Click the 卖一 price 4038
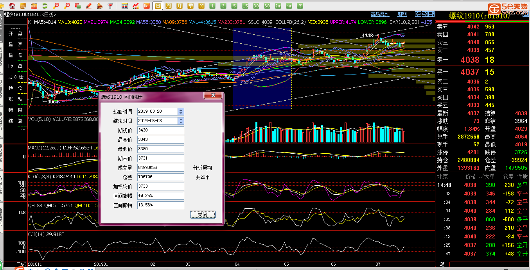This screenshot has width=530, height=270. tap(470, 60)
